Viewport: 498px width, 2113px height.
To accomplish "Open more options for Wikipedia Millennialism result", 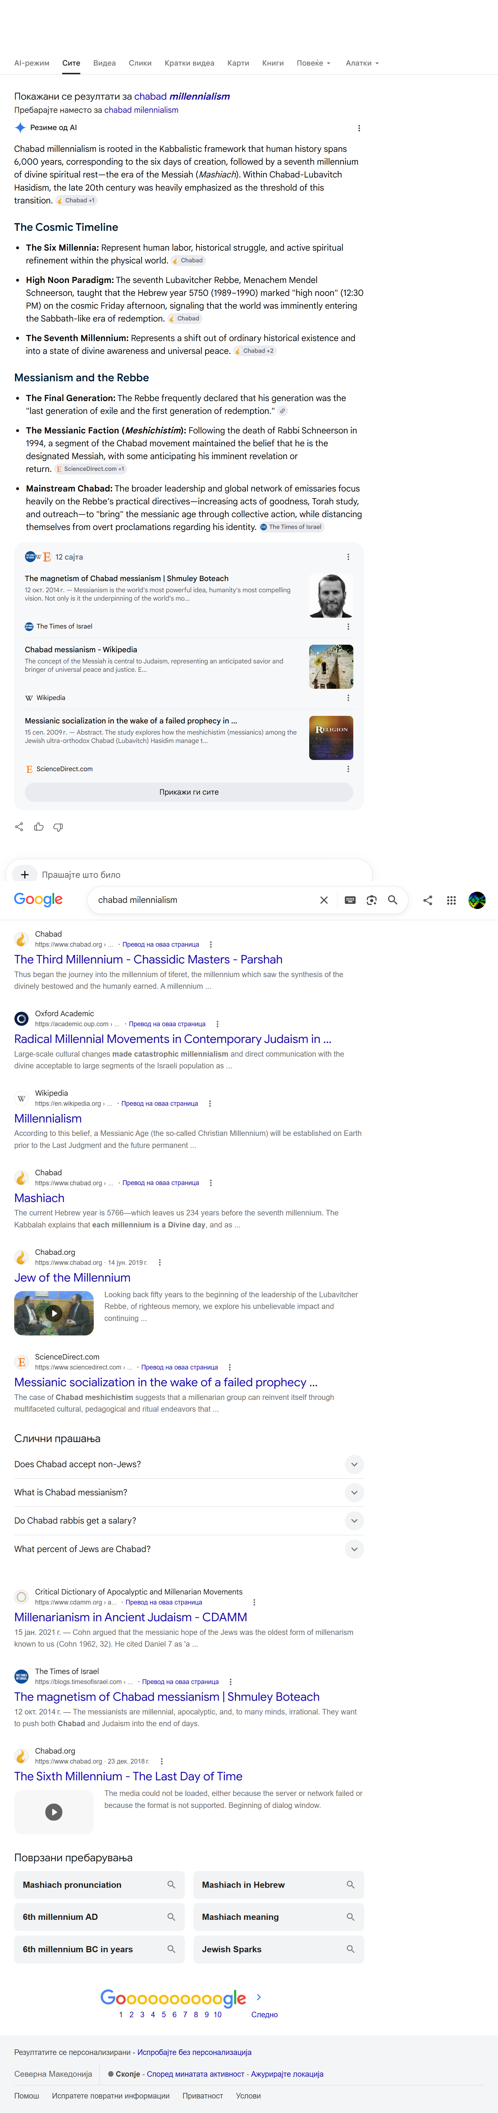I will point(210,1103).
